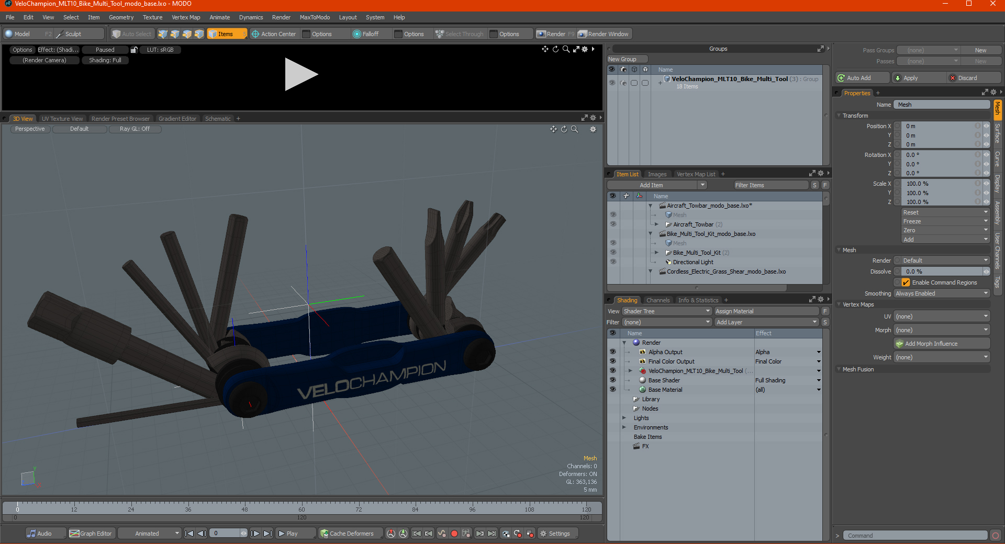
Task: Select Edges mode cube icon
Action: point(175,34)
